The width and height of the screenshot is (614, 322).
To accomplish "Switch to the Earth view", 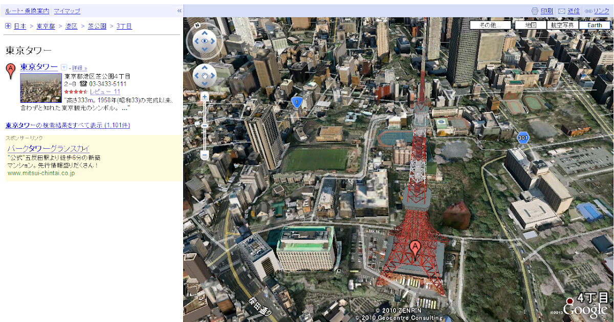I will tap(595, 25).
